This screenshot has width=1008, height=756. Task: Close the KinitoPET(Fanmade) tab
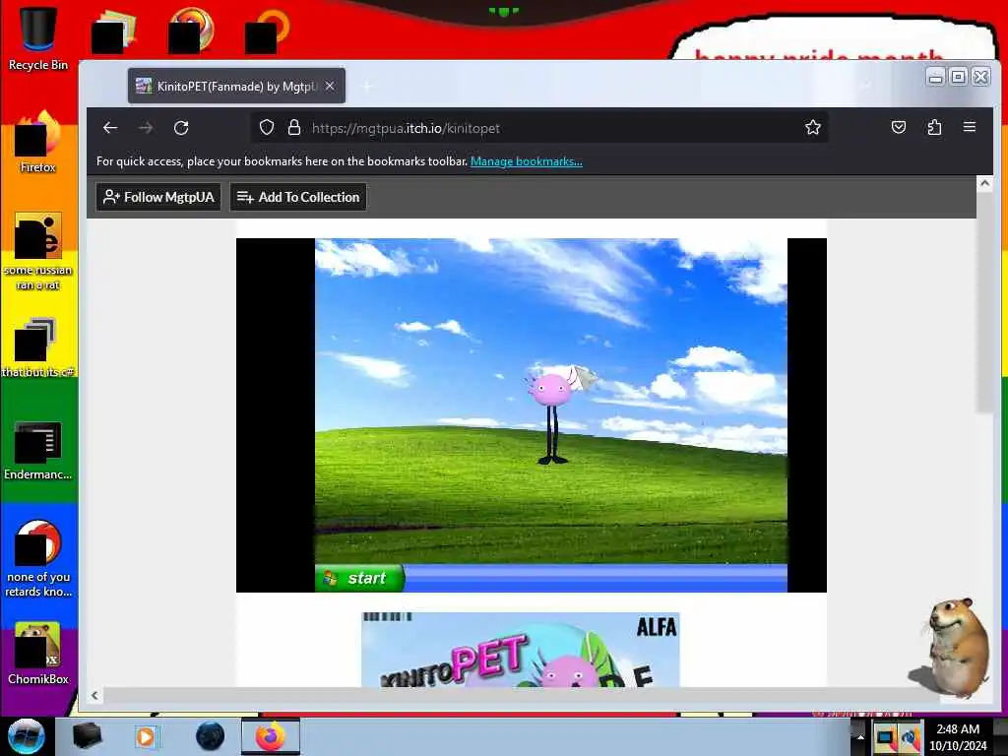(329, 86)
